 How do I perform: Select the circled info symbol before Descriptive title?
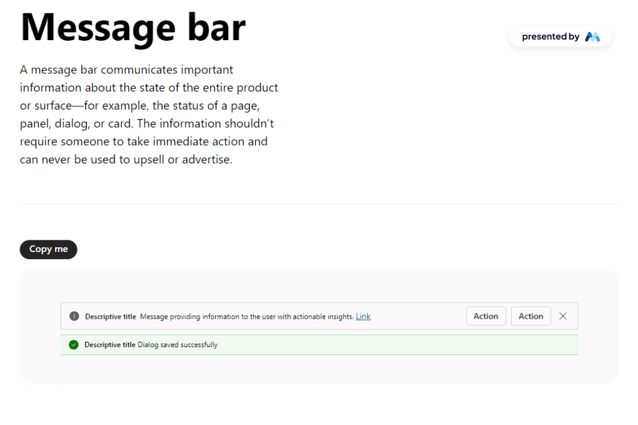pos(74,316)
